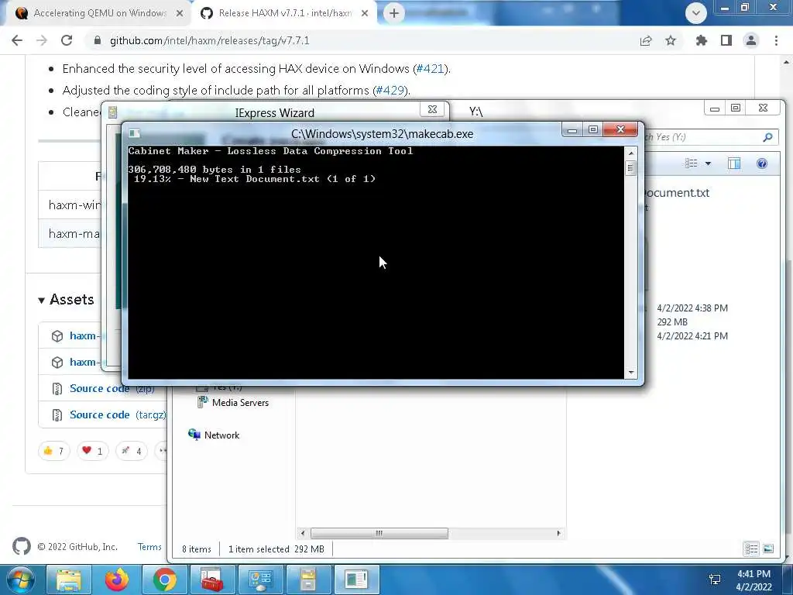Click the makecab console scrollbar thumb
793x595 pixels.
pos(630,168)
